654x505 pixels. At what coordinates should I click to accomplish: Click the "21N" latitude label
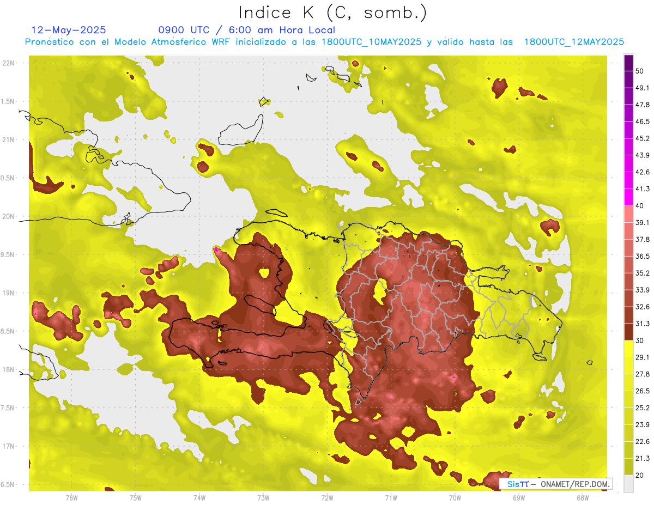pos(8,139)
